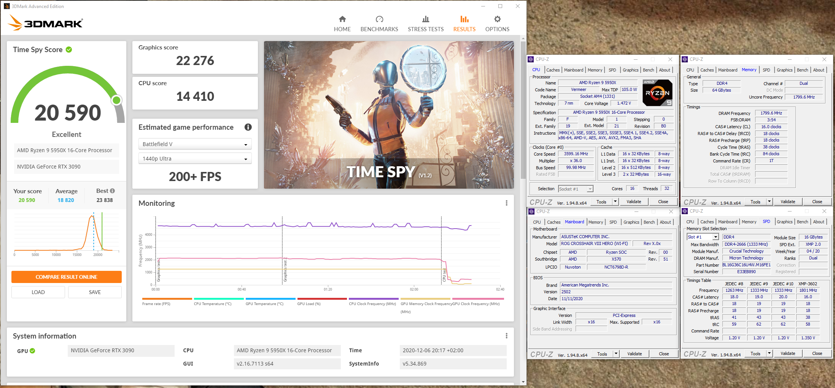This screenshot has height=388, width=835.
Task: Open the Benchmarks gauge icon
Action: pos(379,19)
